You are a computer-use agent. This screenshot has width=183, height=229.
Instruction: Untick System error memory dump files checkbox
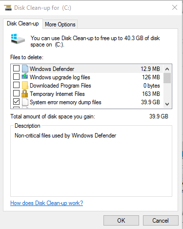tap(16, 102)
